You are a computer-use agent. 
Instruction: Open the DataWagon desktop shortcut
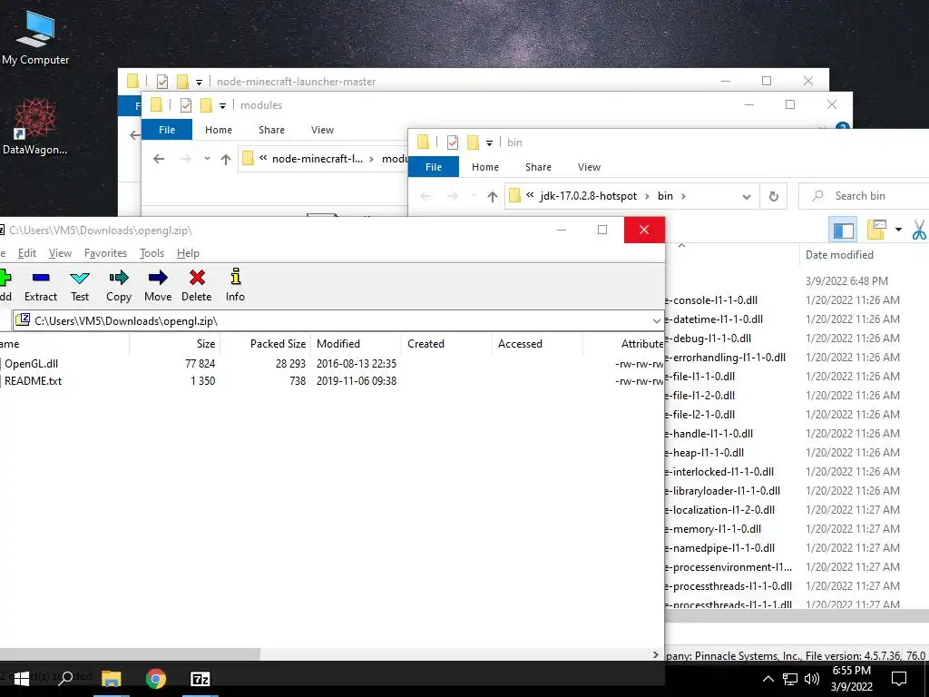pos(35,126)
